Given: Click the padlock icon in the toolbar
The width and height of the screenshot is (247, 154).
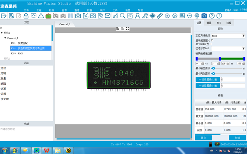Looking at the screenshot, I should point(26,16).
